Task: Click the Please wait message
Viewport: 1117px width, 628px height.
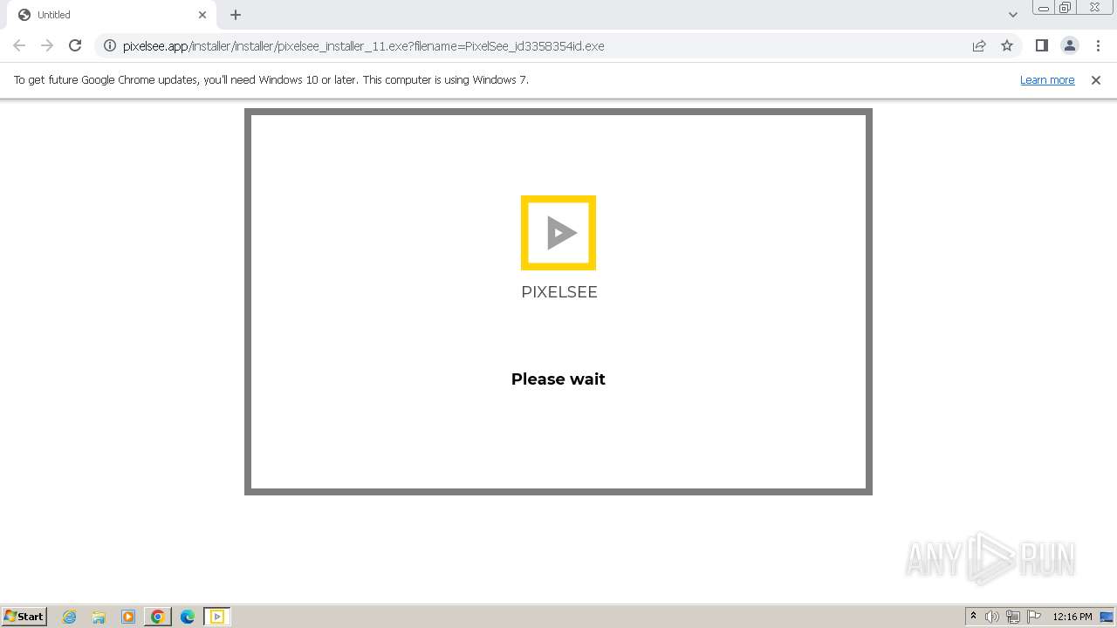Action: [558, 379]
